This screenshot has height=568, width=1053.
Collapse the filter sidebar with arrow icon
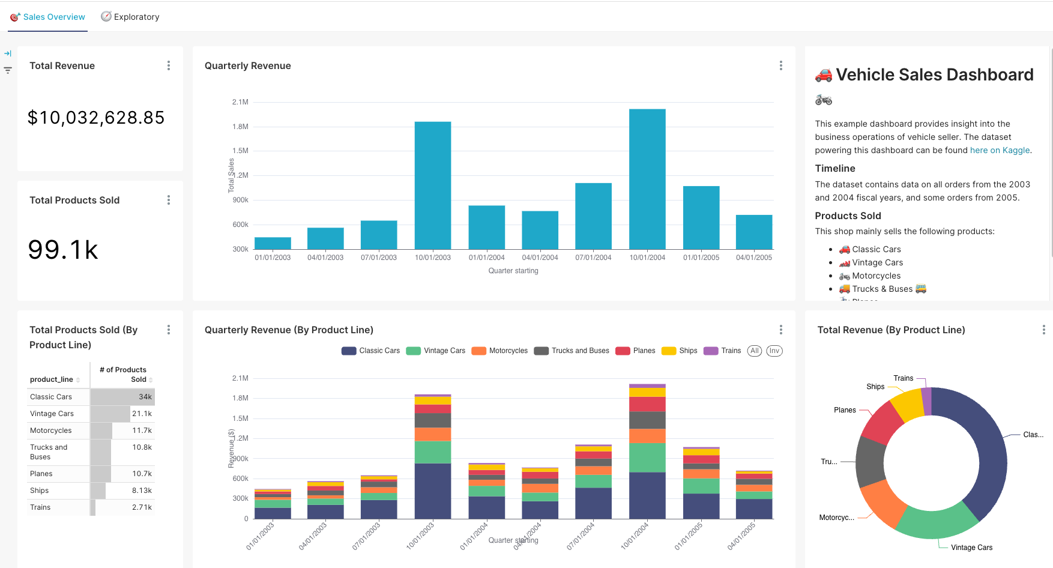(x=8, y=53)
